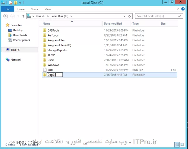Viewport: 188px width, 149px height.
Task: Open Downloads in navigation pane
Action: coord(20,35)
